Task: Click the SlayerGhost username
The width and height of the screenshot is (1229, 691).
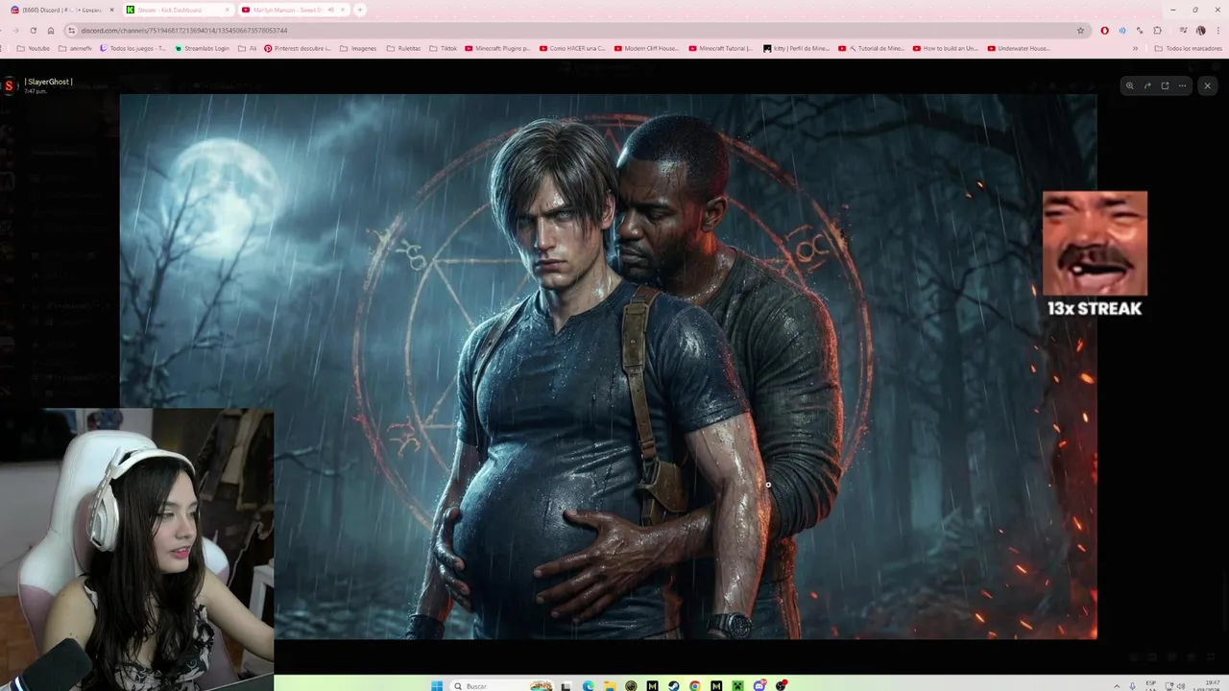Action: tap(49, 82)
